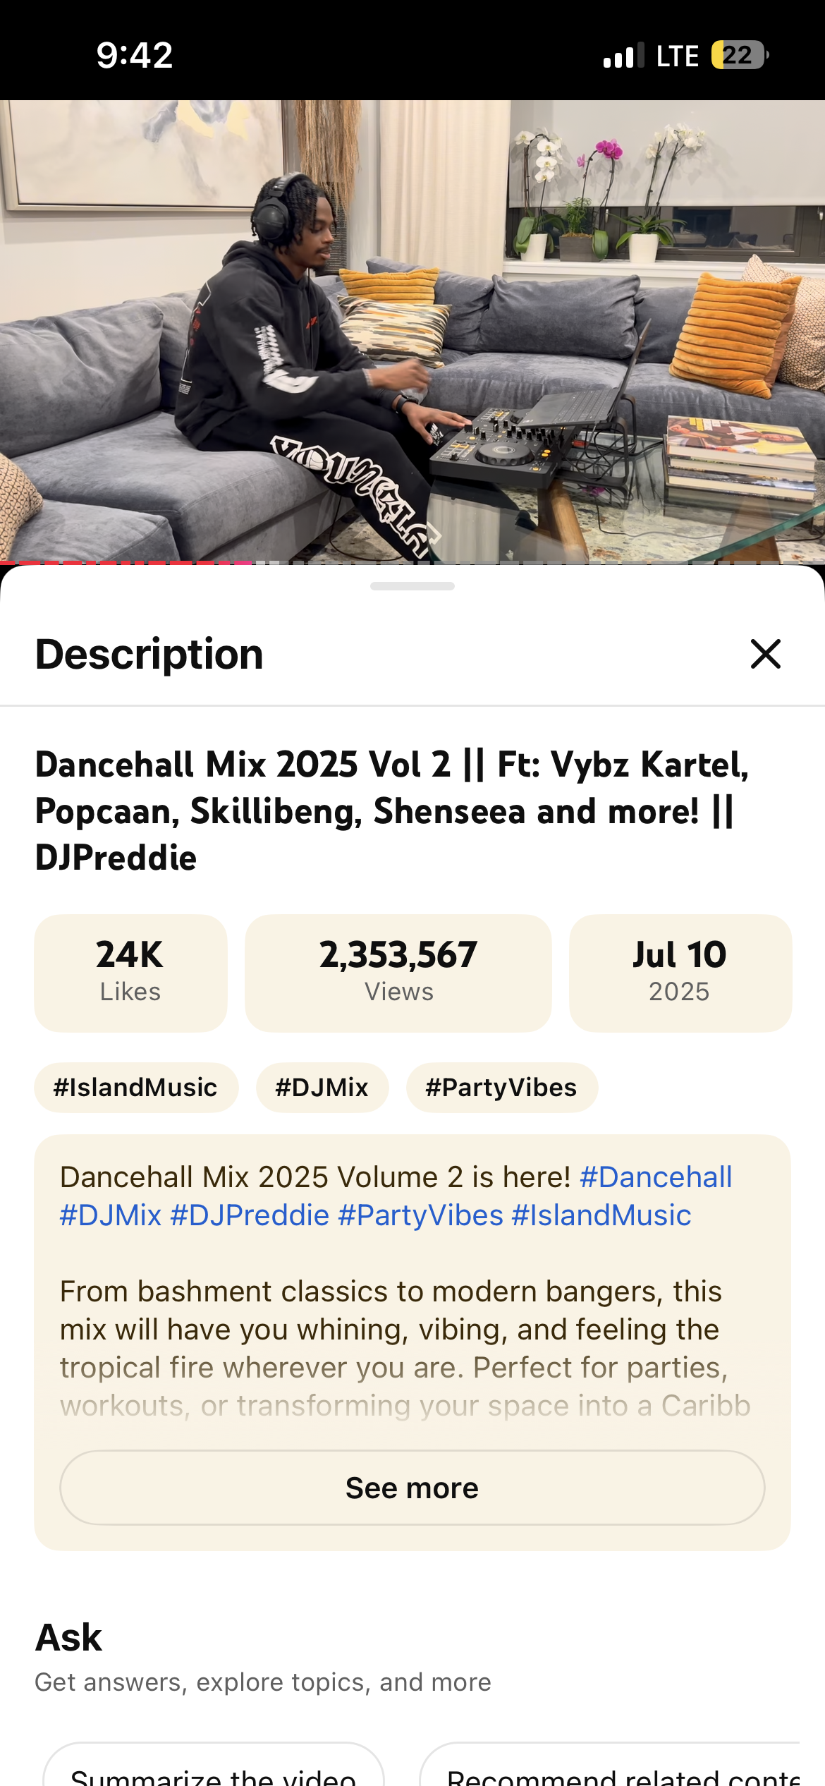The width and height of the screenshot is (825, 1786).
Task: Open the blue #IslandMusic link in description
Action: pos(601,1215)
